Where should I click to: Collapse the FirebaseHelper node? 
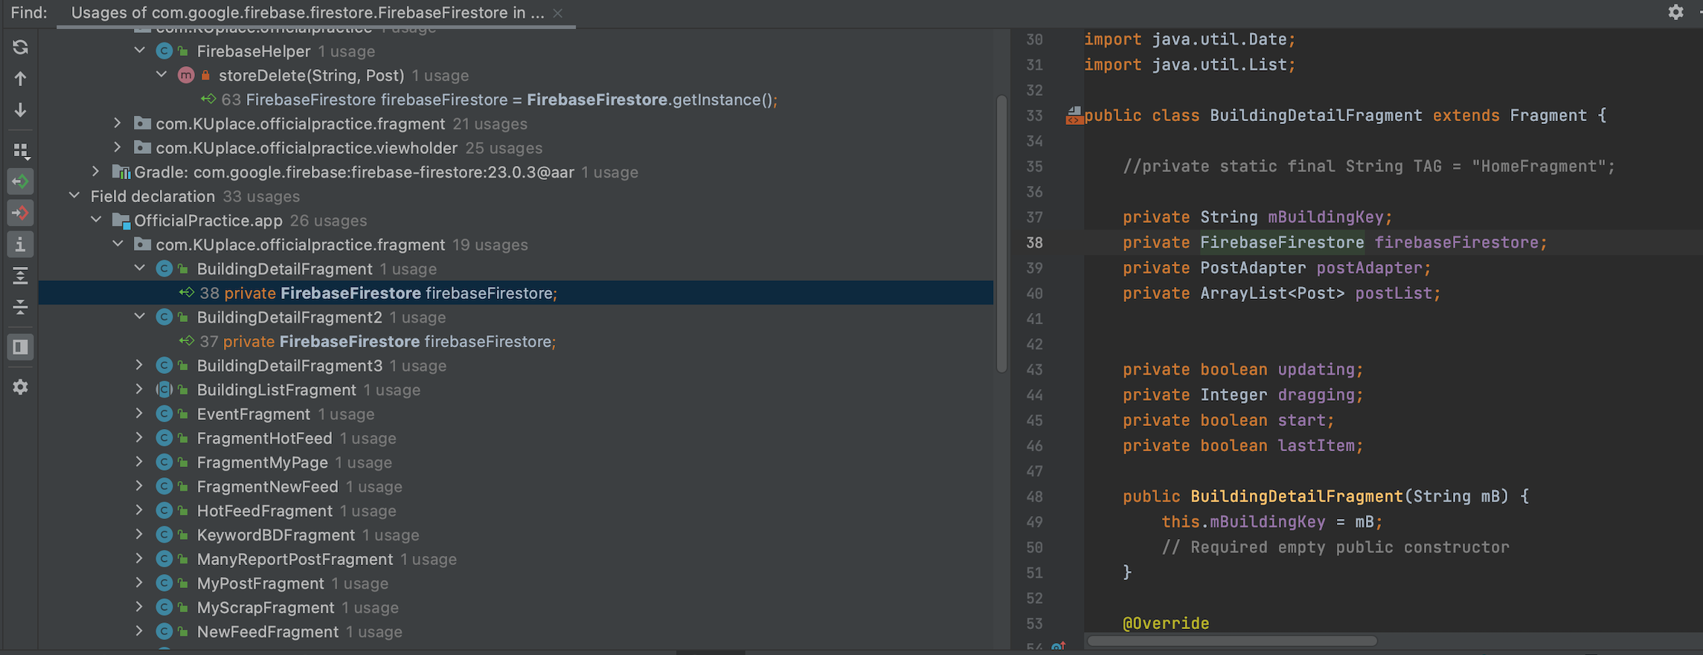[x=140, y=51]
